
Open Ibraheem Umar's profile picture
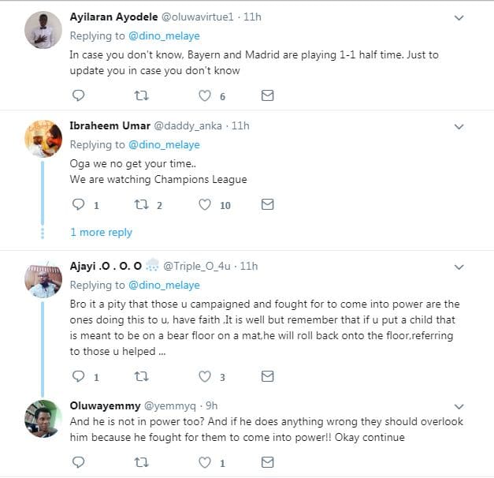(x=43, y=140)
